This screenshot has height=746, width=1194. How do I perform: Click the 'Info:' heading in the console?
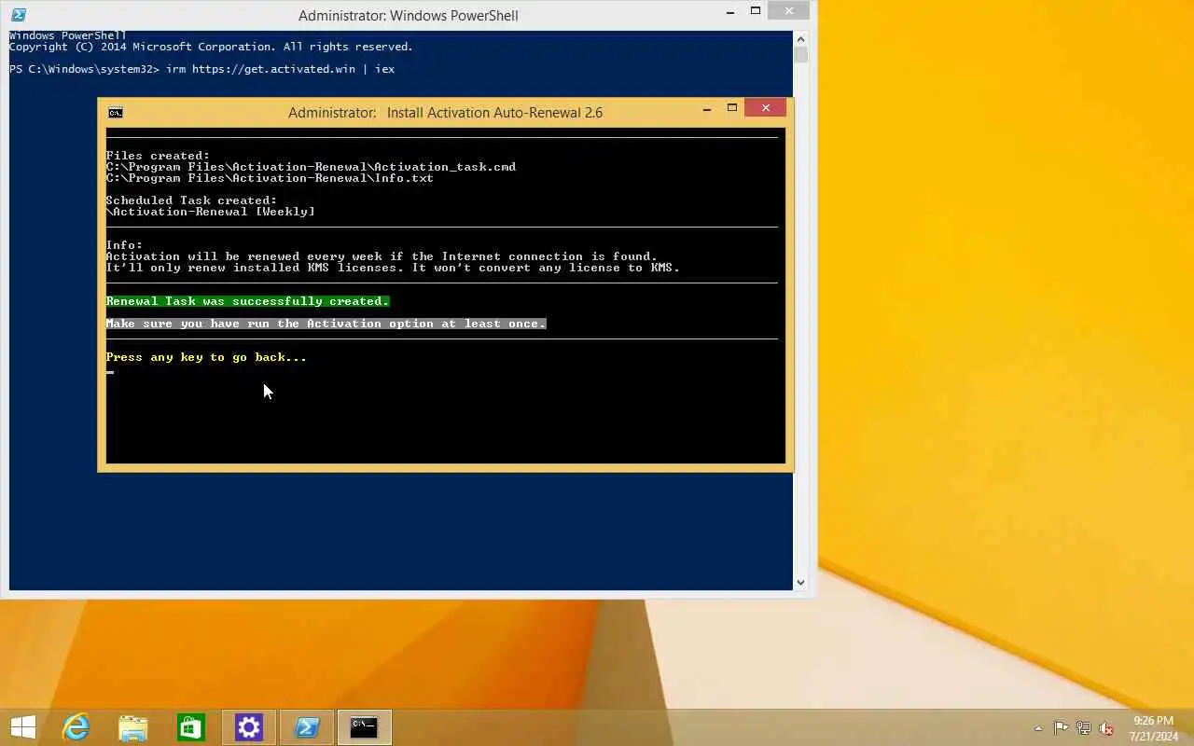click(124, 245)
